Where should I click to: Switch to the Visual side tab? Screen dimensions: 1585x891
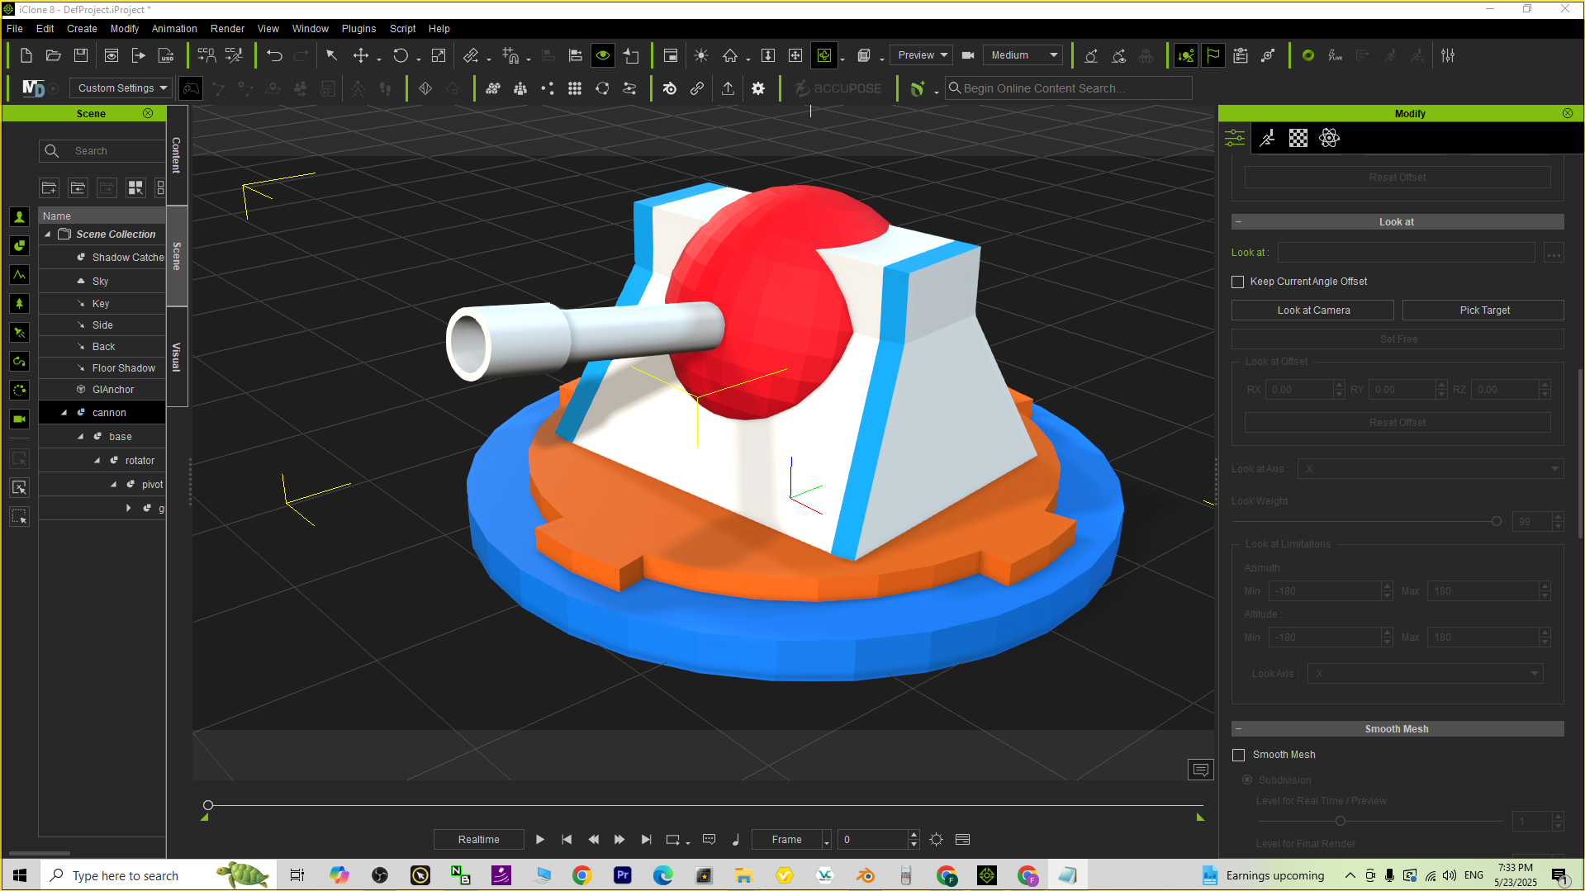177,357
